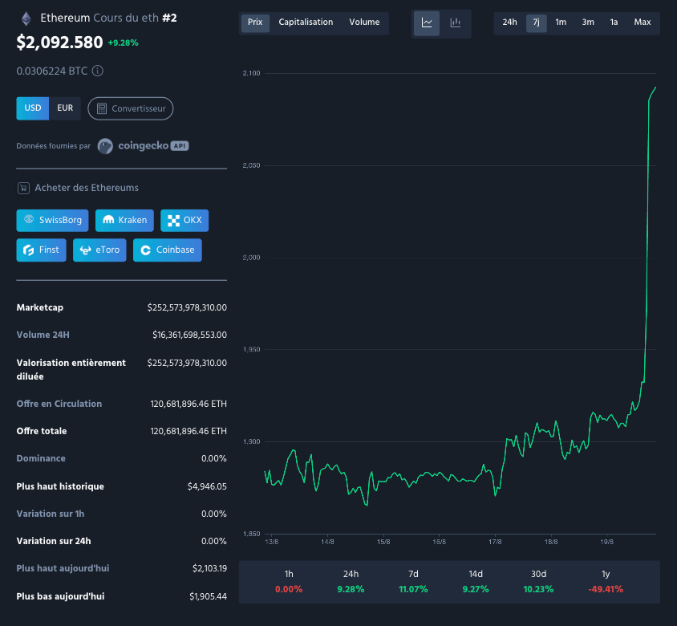Buy Ethereum on Finst
677x626 pixels.
41,250
